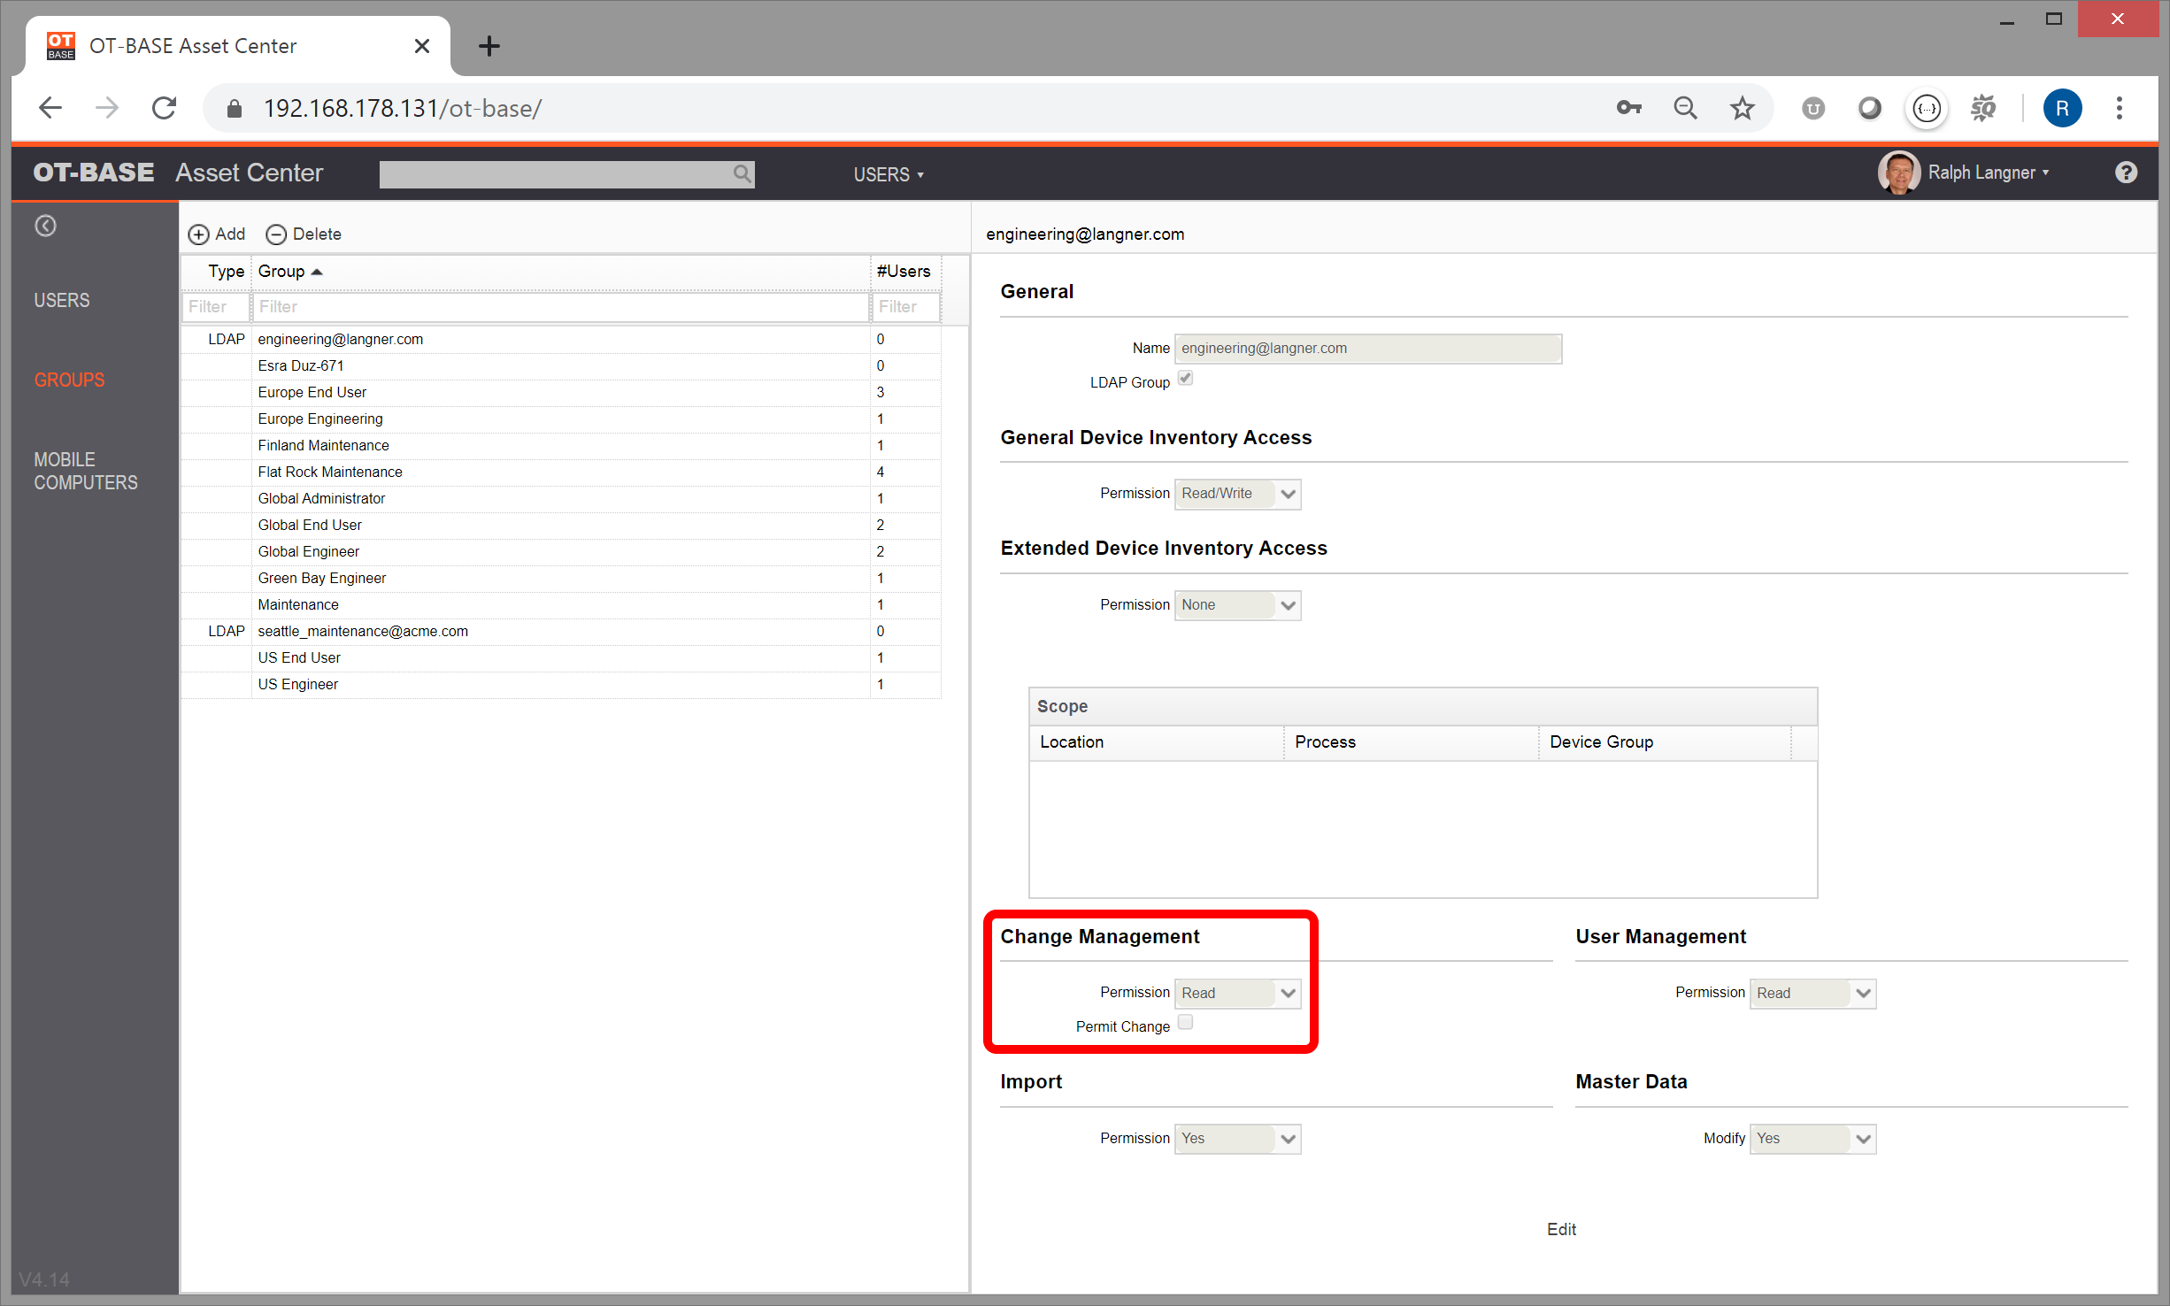Open the USERS top menu dropdown
Viewport: 2170px width, 1306px height.
tap(889, 174)
